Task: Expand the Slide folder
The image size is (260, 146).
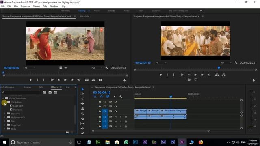Action: coord(5,129)
